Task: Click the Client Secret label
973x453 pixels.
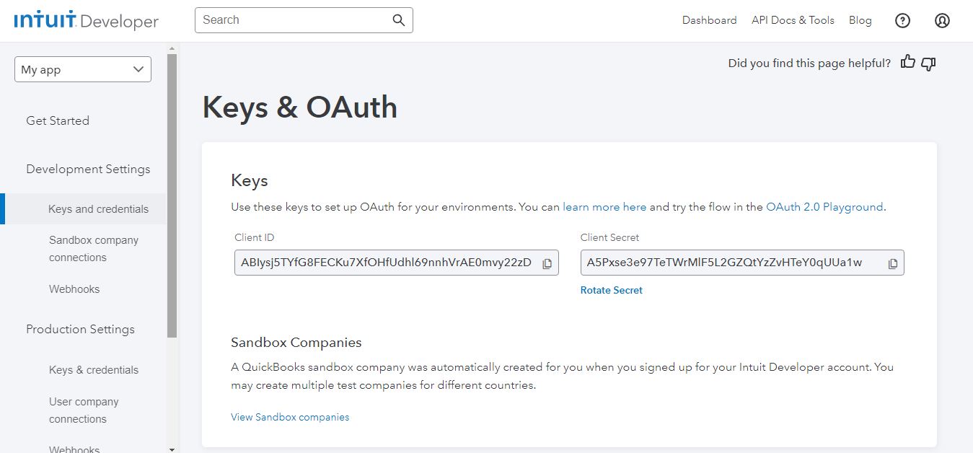Action: pos(609,237)
